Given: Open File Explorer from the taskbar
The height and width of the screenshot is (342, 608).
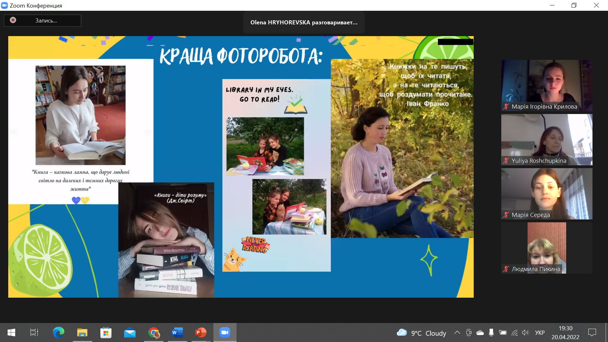Looking at the screenshot, I should coord(82,332).
